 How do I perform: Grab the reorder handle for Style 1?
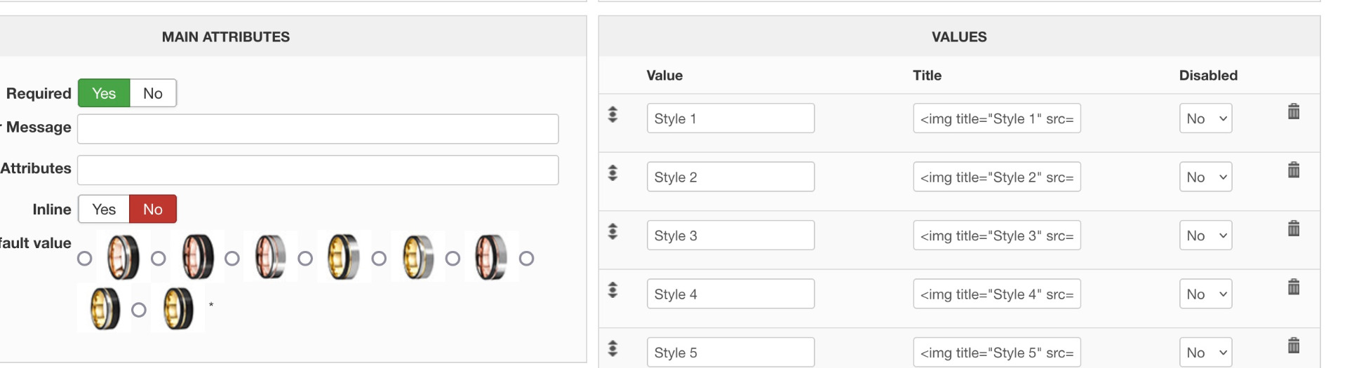pyautogui.click(x=612, y=114)
